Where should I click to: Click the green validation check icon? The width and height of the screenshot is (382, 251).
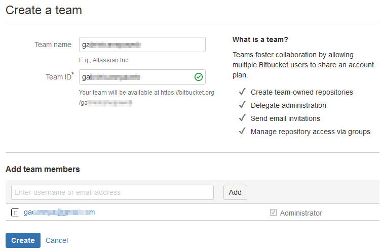199,77
